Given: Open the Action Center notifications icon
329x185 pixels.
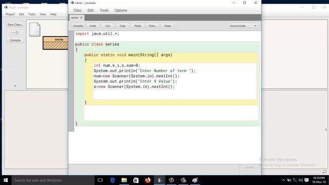Looking at the screenshot, I should coord(306,180).
